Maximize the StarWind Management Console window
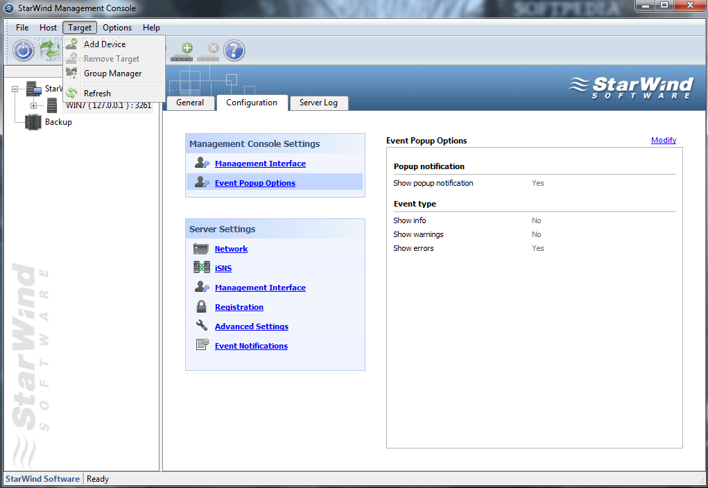Screen dimensions: 708x488 point(664,6)
